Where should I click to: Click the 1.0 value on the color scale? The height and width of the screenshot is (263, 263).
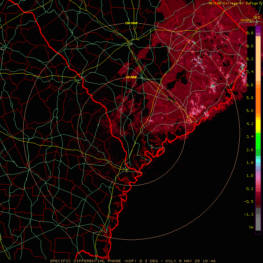tap(250, 176)
